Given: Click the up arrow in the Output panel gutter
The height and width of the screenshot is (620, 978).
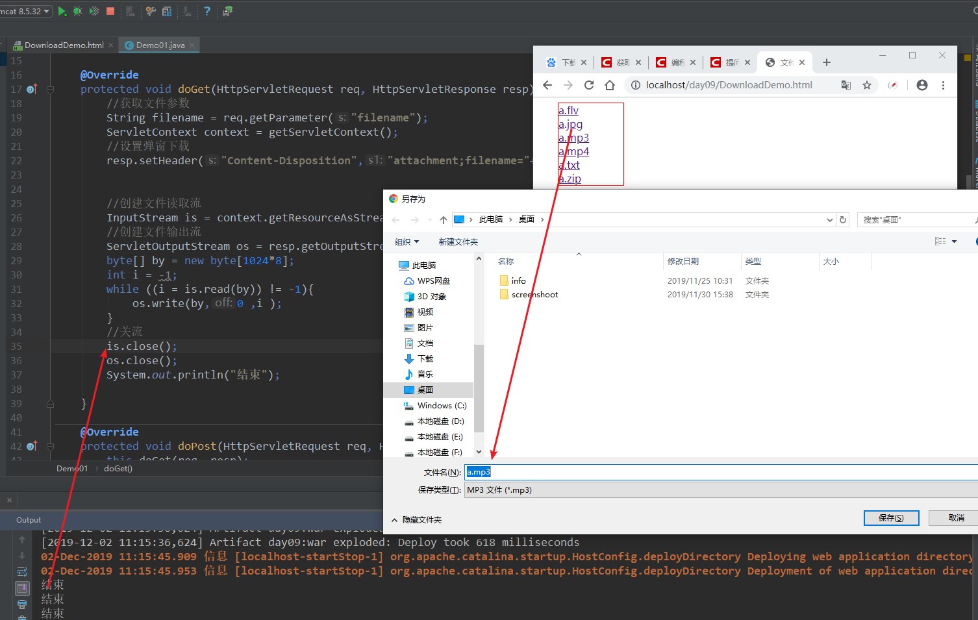Looking at the screenshot, I should pyautogui.click(x=22, y=539).
